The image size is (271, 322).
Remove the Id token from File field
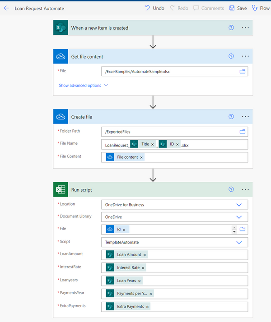(124, 230)
